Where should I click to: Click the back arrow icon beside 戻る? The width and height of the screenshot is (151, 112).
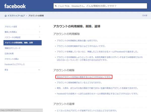tap(39, 70)
